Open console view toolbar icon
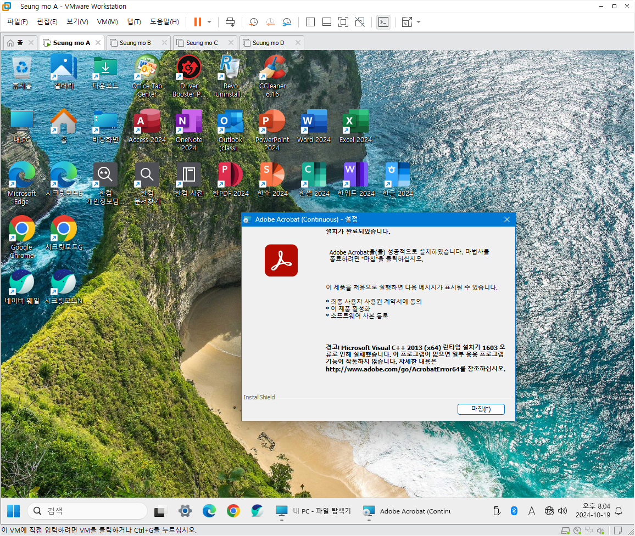635x536 pixels. [383, 22]
